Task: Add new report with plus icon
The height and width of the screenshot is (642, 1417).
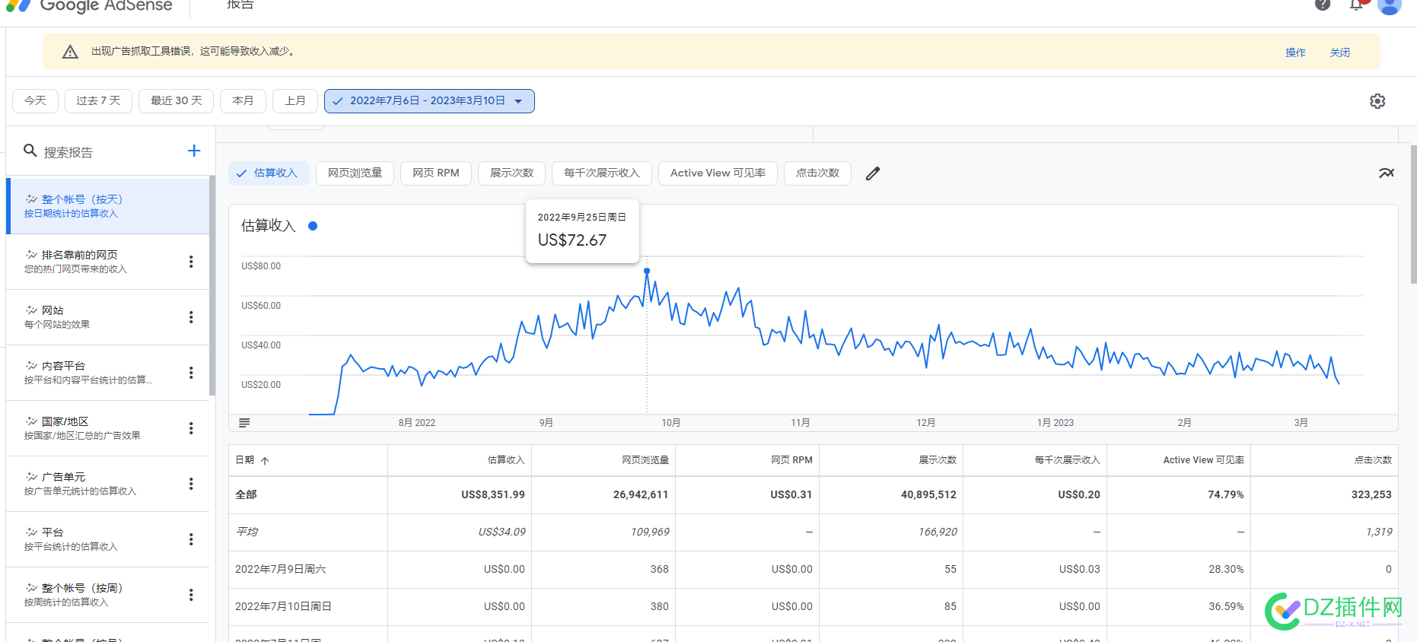Action: pos(194,151)
